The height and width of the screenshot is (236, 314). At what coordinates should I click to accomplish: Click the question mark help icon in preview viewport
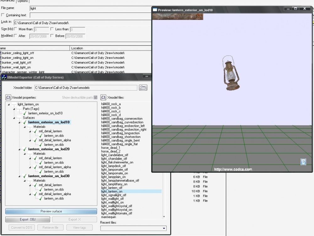pyautogui.click(x=303, y=162)
